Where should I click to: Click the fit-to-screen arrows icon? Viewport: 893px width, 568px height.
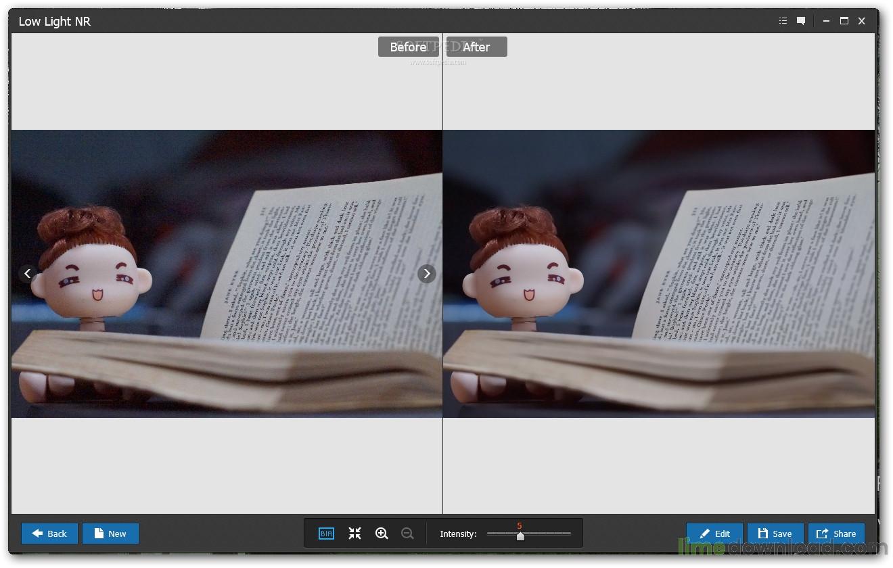(x=354, y=534)
